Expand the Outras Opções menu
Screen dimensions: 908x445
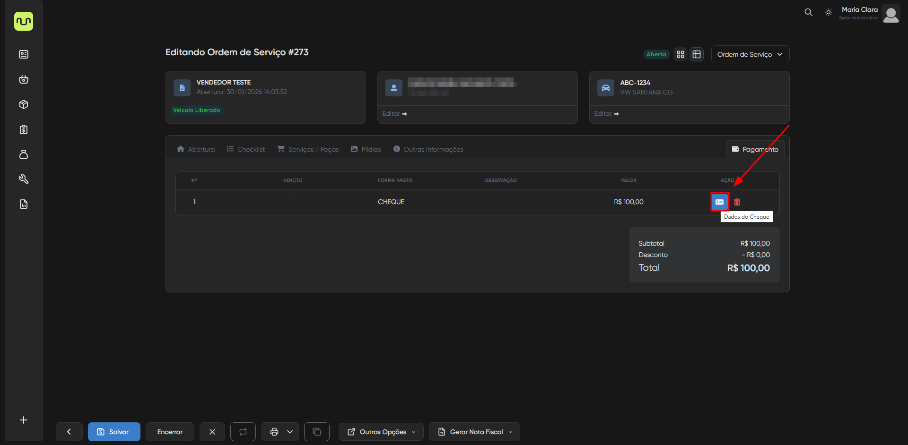381,432
